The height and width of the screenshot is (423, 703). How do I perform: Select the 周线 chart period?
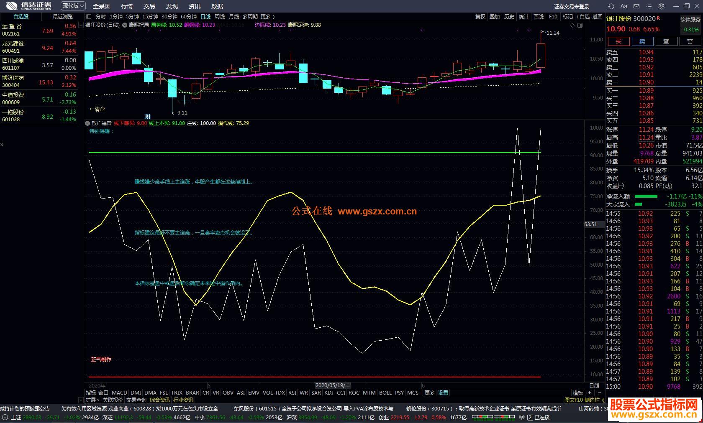click(220, 17)
